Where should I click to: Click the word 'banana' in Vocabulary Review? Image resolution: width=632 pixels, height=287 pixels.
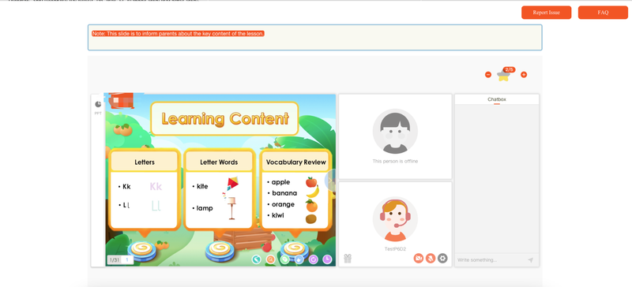coord(284,193)
